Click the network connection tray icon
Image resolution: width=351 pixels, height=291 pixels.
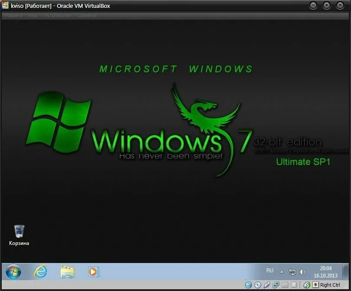click(x=292, y=272)
